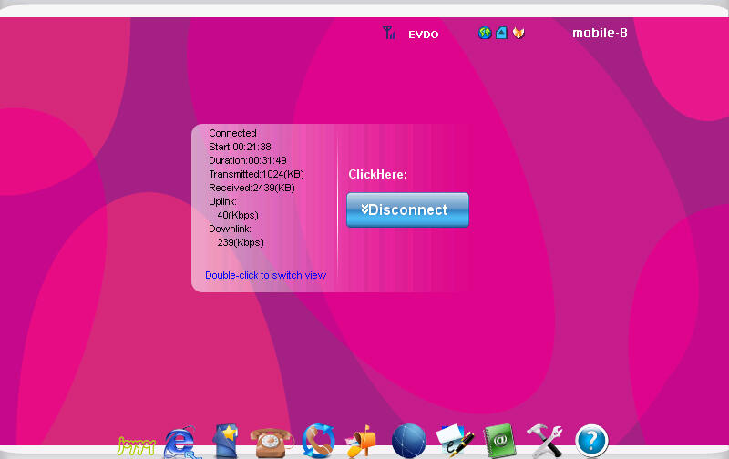The height and width of the screenshot is (459, 729).
Task: Open the Internet Explorer browser icon
Action: pos(181,443)
